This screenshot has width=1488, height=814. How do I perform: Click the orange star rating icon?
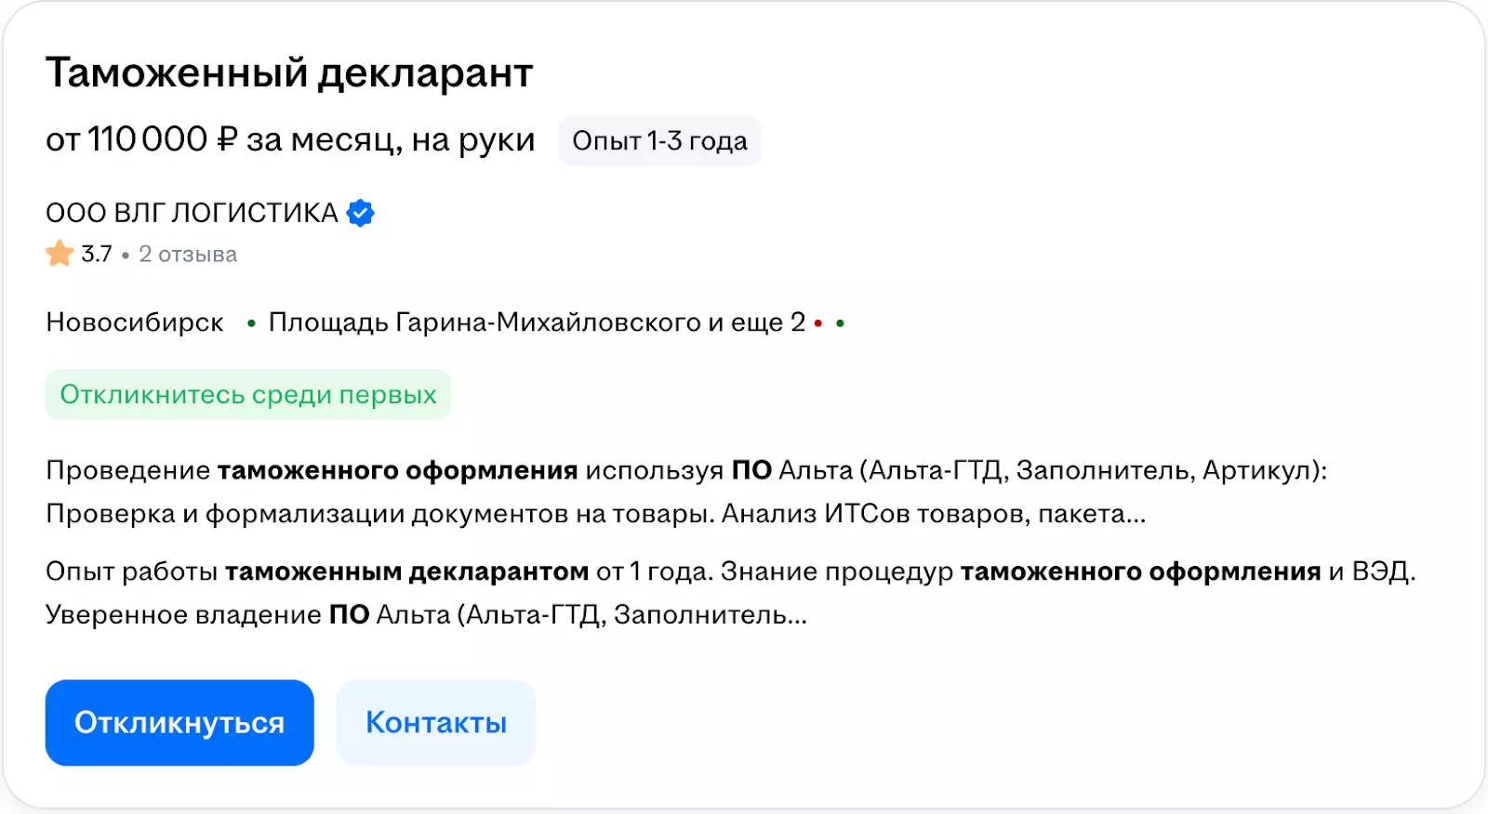click(60, 254)
